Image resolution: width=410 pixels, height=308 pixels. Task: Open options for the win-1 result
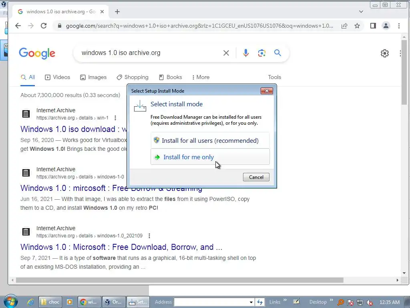click(x=115, y=118)
